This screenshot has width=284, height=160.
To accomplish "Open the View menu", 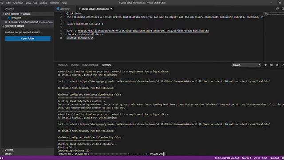I will pos(28,3).
